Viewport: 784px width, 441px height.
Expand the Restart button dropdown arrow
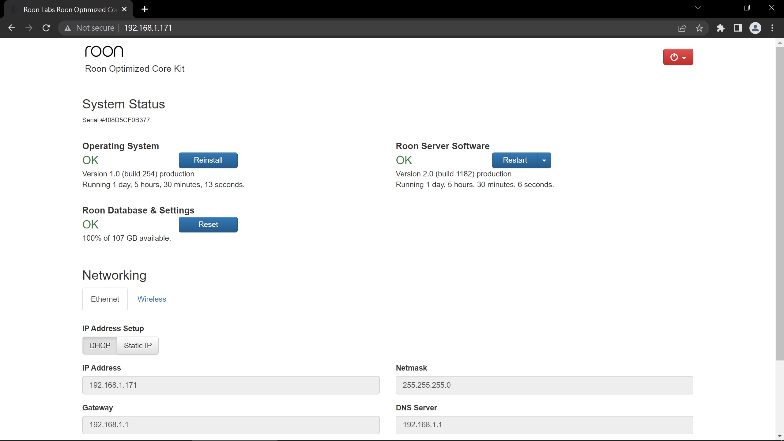[x=544, y=160]
